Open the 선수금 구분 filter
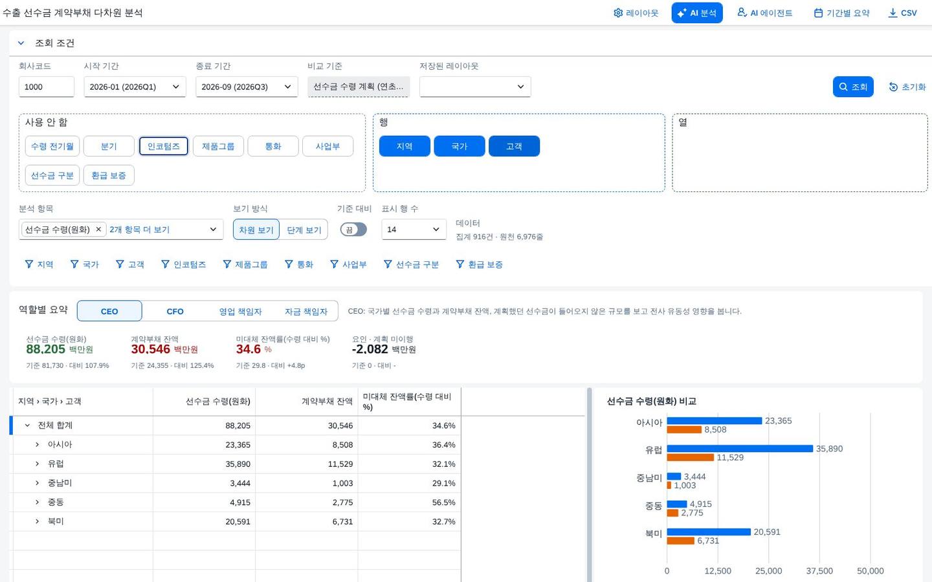This screenshot has height=582, width=932. click(x=411, y=264)
